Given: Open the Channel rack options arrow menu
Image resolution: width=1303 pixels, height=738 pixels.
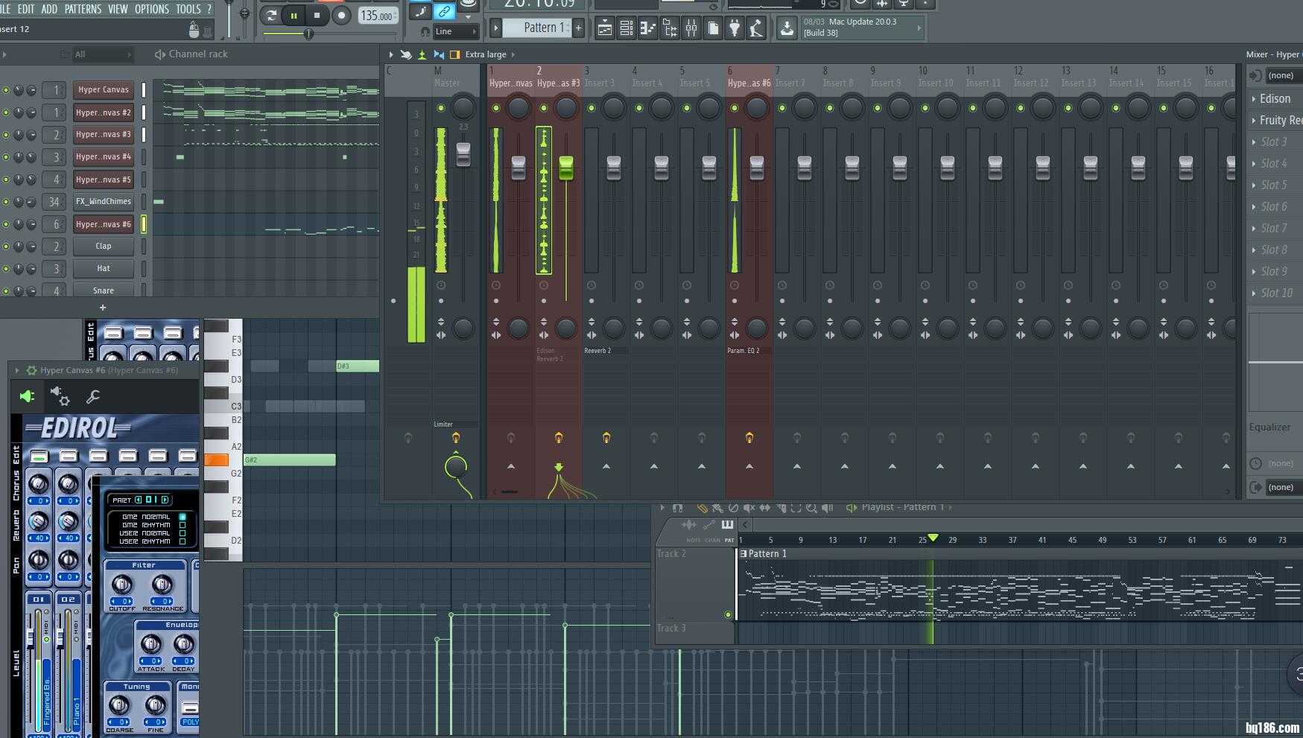Looking at the screenshot, I should pyautogui.click(x=4, y=54).
